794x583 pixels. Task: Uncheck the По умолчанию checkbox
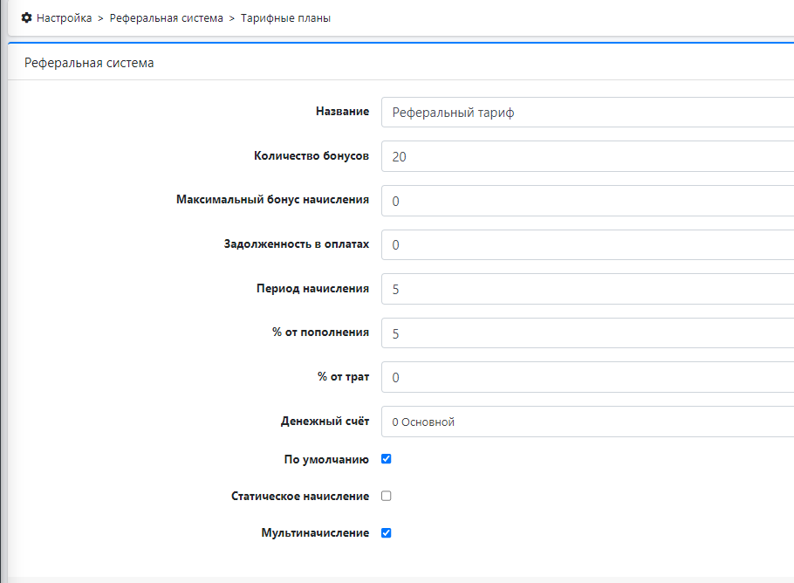click(x=387, y=459)
